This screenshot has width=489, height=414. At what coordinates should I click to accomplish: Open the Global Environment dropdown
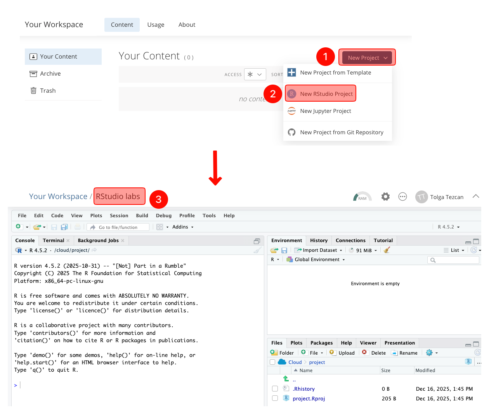[x=316, y=260]
